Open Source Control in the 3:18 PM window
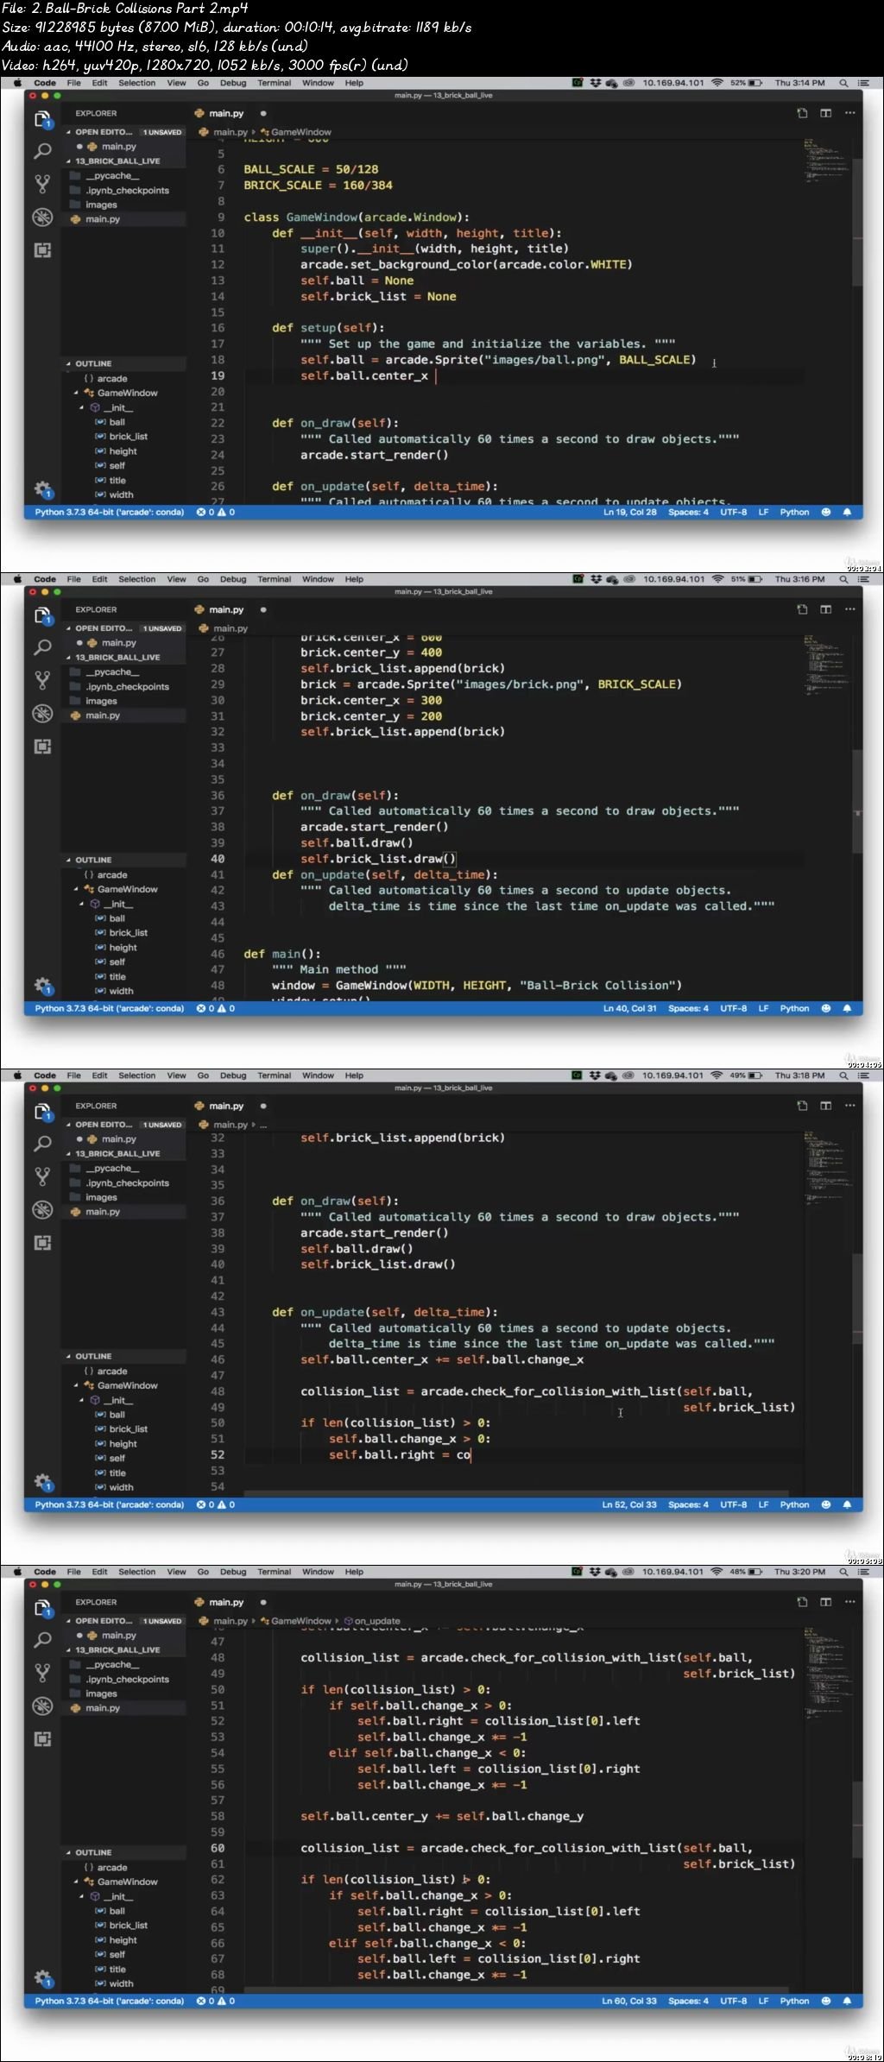The height and width of the screenshot is (2062, 884). (x=42, y=1176)
